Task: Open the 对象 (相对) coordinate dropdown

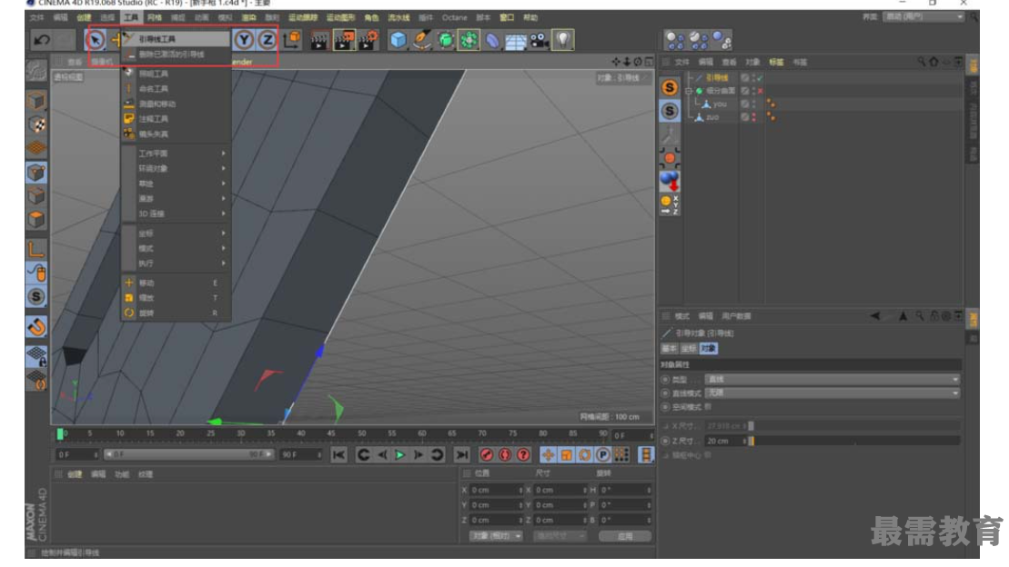Action: coord(496,535)
